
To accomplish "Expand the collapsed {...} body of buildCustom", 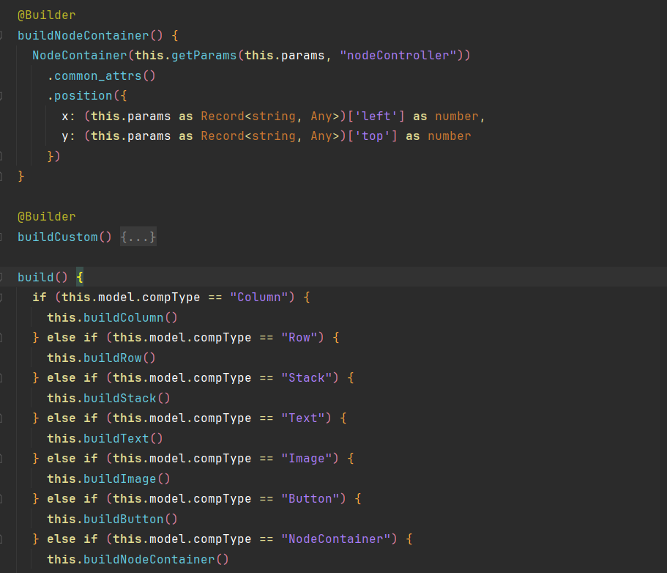I will [x=138, y=237].
